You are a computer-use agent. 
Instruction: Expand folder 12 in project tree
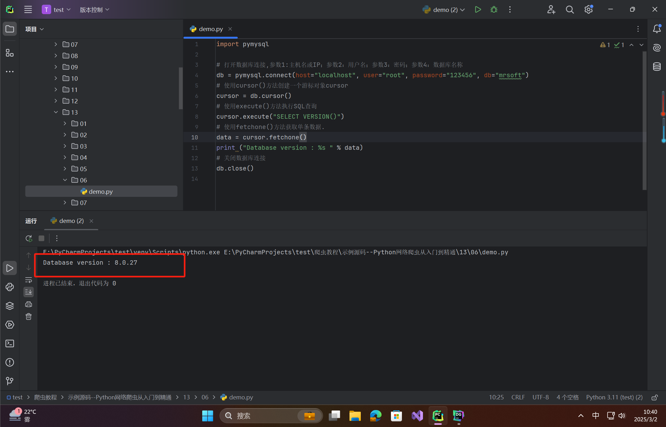click(x=56, y=101)
